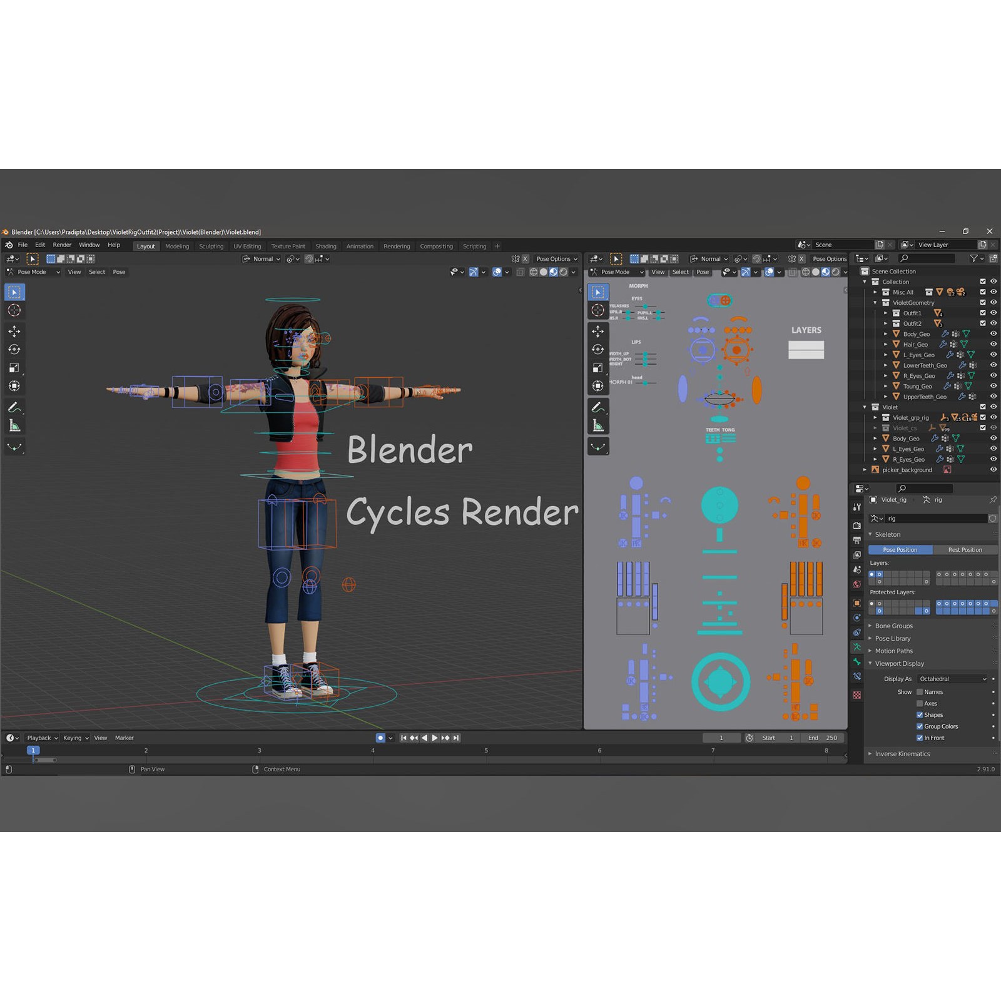The height and width of the screenshot is (1001, 1001).
Task: Hide Toung_Geo using its eye icon
Action: 993,387
